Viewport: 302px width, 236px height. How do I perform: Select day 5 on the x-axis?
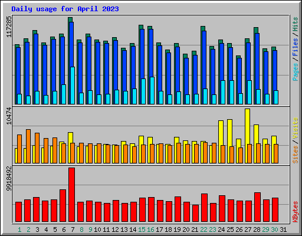pos(55,230)
